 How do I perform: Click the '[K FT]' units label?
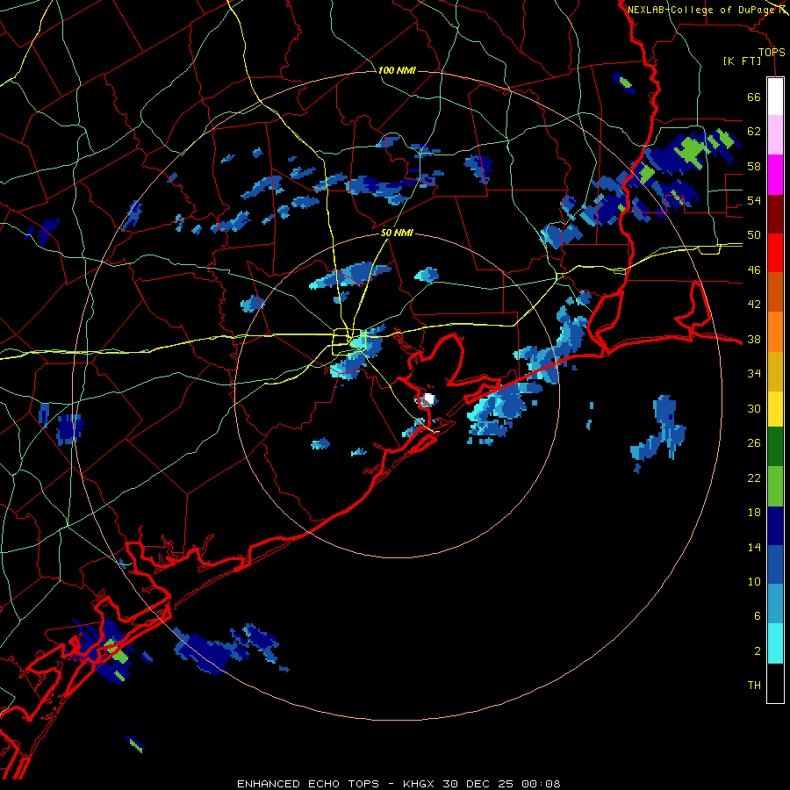pyautogui.click(x=742, y=61)
